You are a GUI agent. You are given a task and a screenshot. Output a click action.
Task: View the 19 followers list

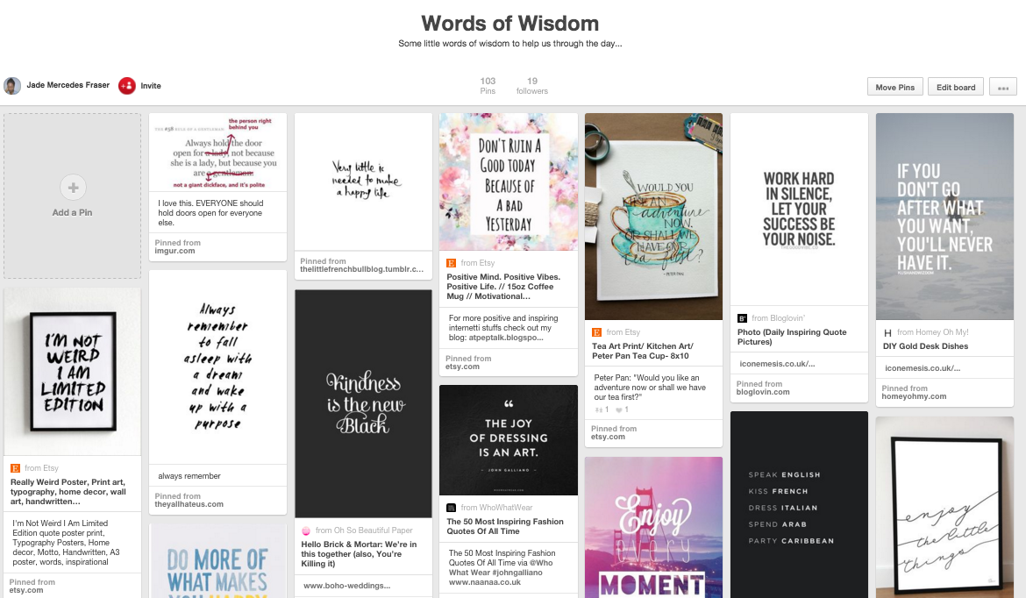click(532, 86)
